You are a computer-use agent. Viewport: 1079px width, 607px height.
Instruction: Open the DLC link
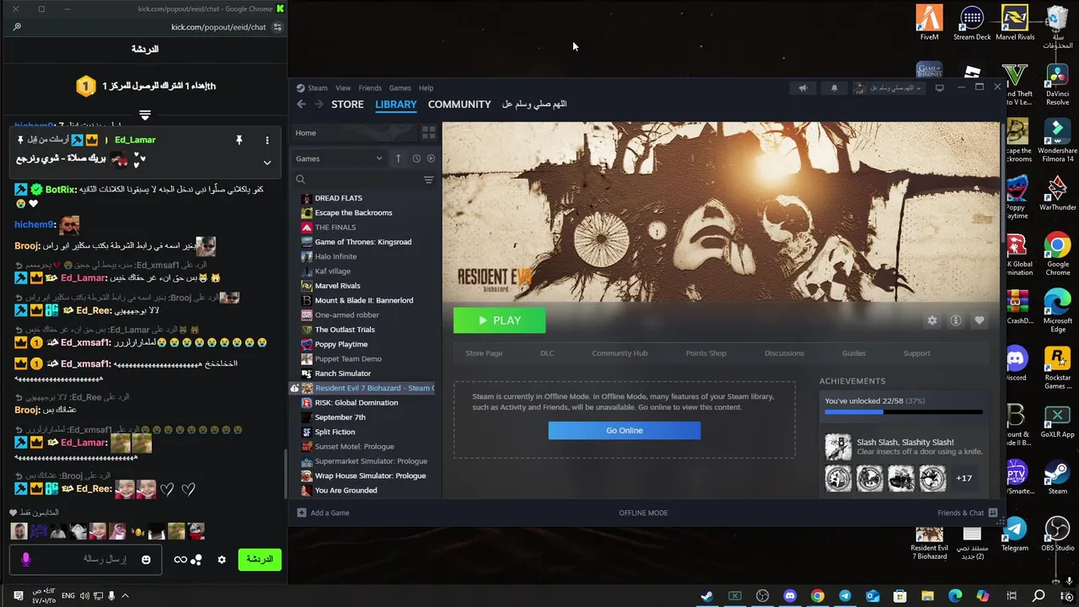[x=547, y=353]
